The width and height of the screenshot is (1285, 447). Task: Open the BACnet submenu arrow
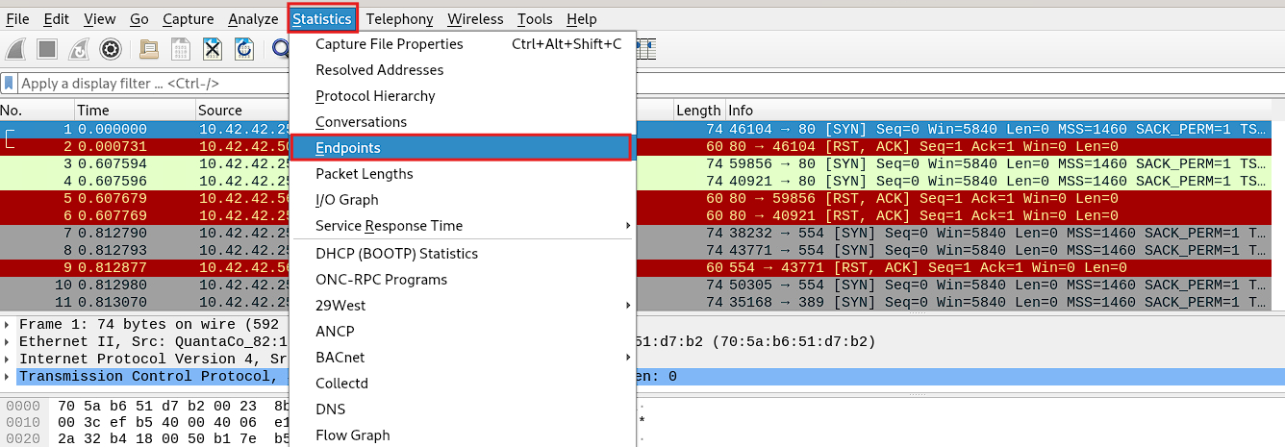pos(628,358)
